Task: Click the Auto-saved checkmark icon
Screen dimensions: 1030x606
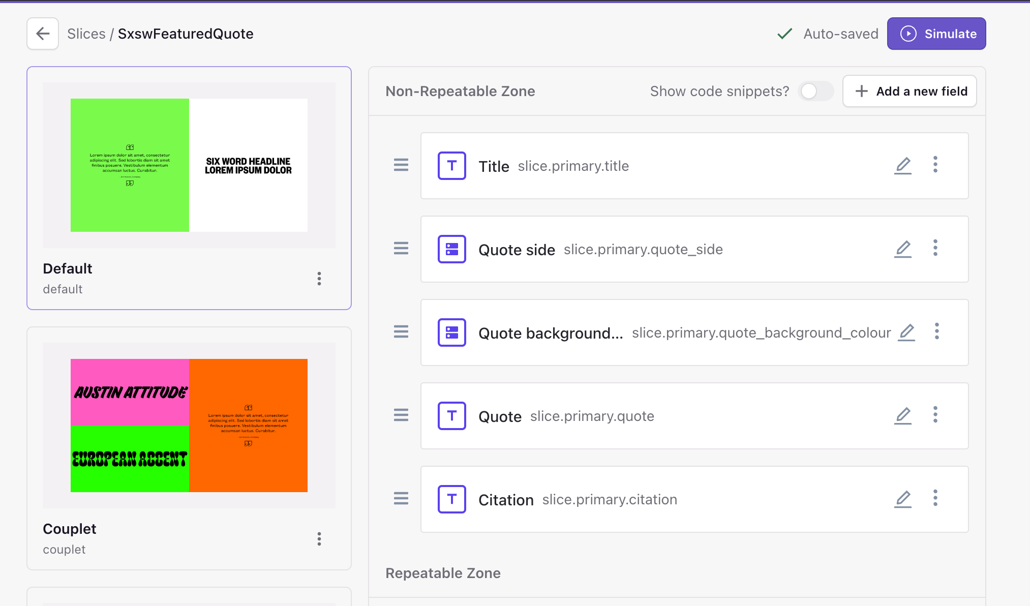Action: coord(785,34)
